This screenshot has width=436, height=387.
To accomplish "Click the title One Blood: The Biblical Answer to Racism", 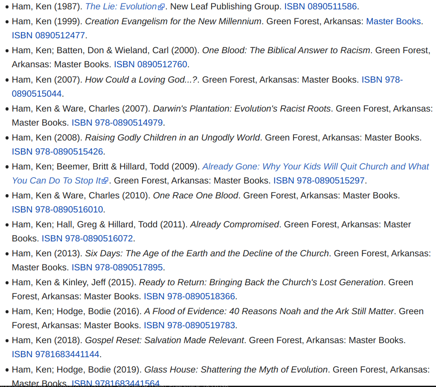I will 286,50.
